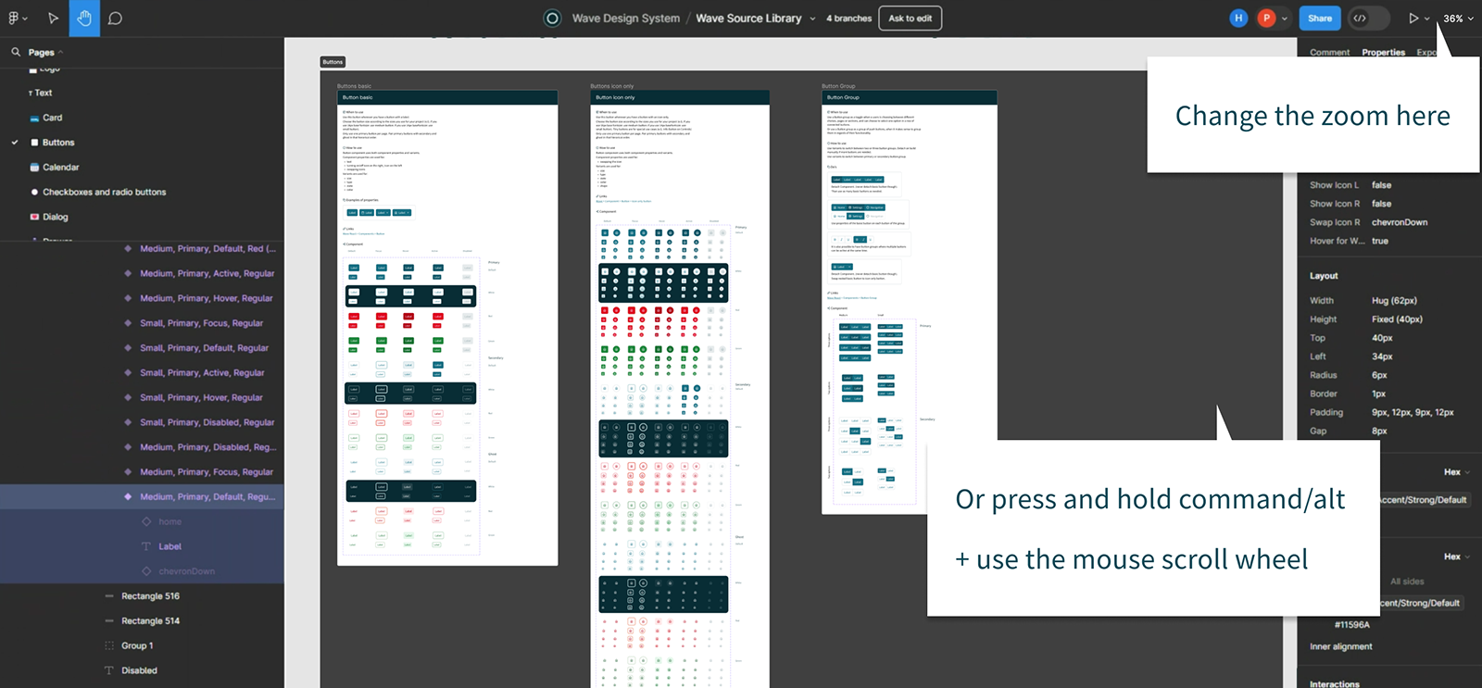Select the Group 1 layer
Image resolution: width=1482 pixels, height=688 pixels.
pos(137,646)
